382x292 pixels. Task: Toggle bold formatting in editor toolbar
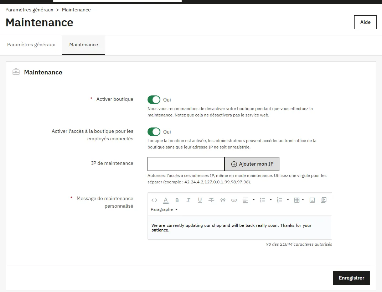177,200
